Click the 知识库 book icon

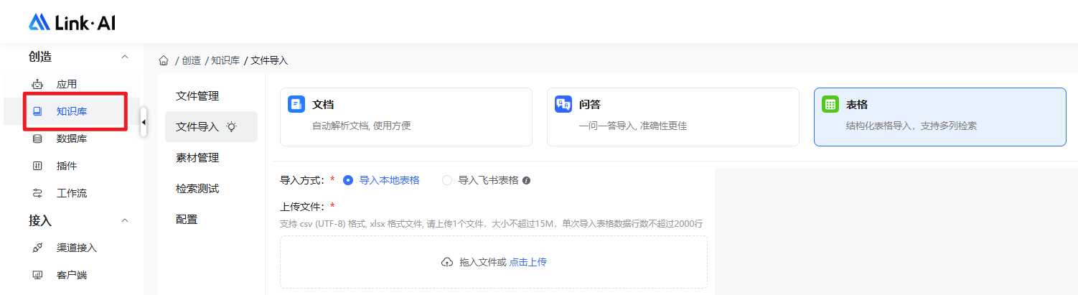coord(38,111)
